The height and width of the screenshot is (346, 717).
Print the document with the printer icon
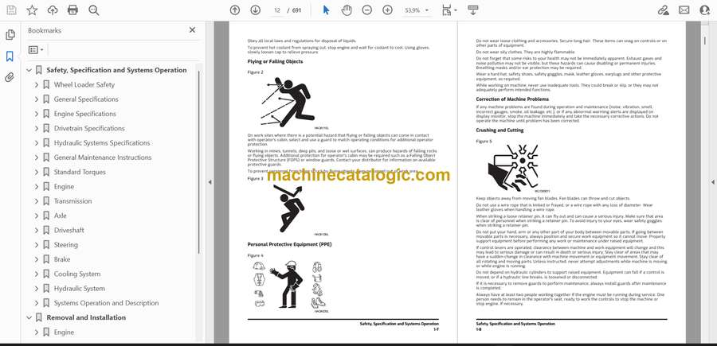[x=72, y=10]
